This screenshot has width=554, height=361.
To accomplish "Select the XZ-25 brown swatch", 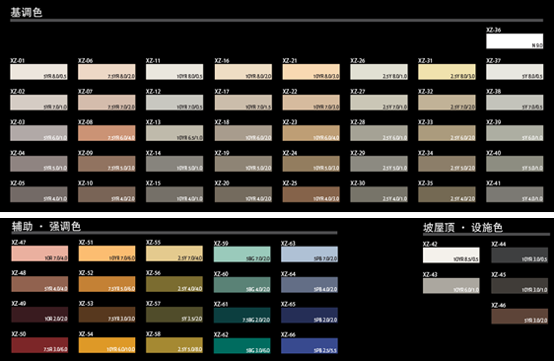I will click(311, 194).
